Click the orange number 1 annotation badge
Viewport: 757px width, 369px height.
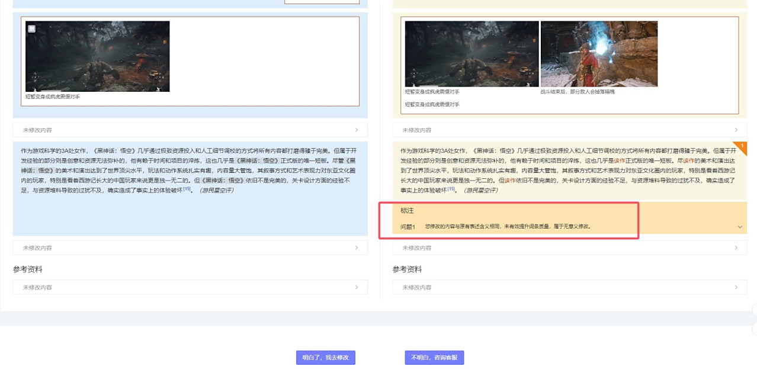pyautogui.click(x=742, y=146)
